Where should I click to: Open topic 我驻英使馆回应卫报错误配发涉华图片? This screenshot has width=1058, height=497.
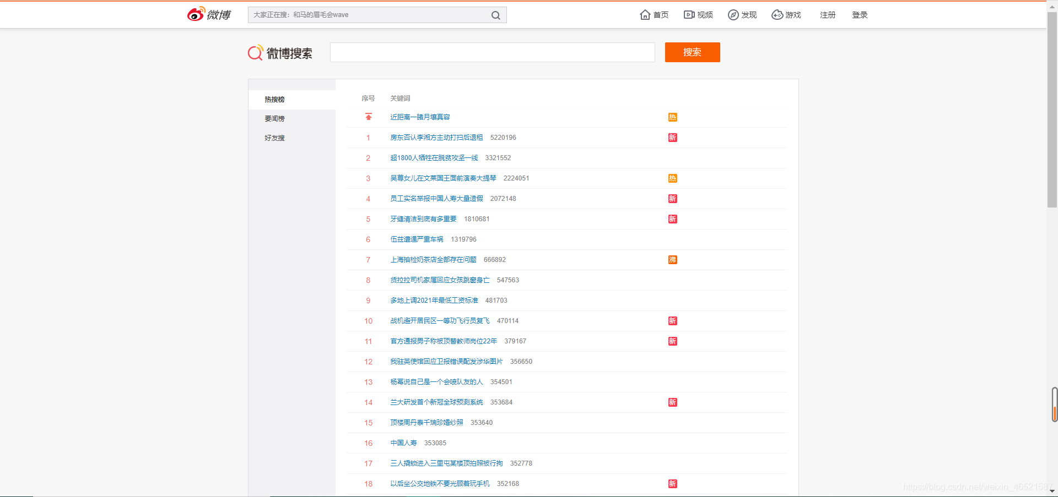coord(446,362)
